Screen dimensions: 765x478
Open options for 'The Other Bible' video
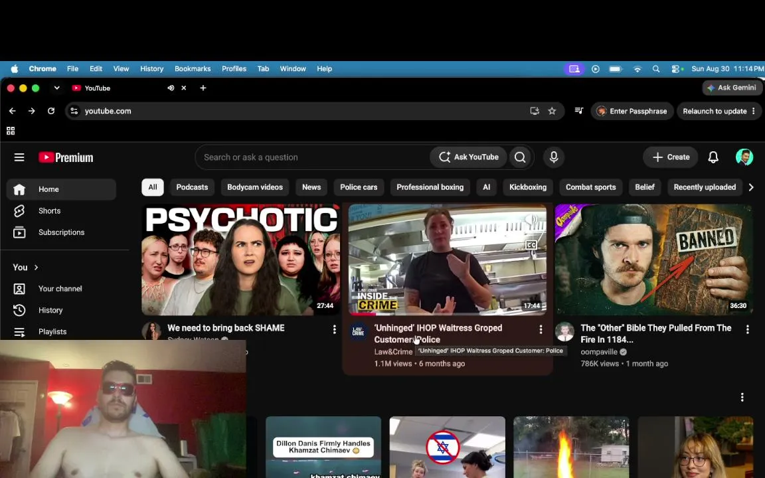[x=748, y=329]
